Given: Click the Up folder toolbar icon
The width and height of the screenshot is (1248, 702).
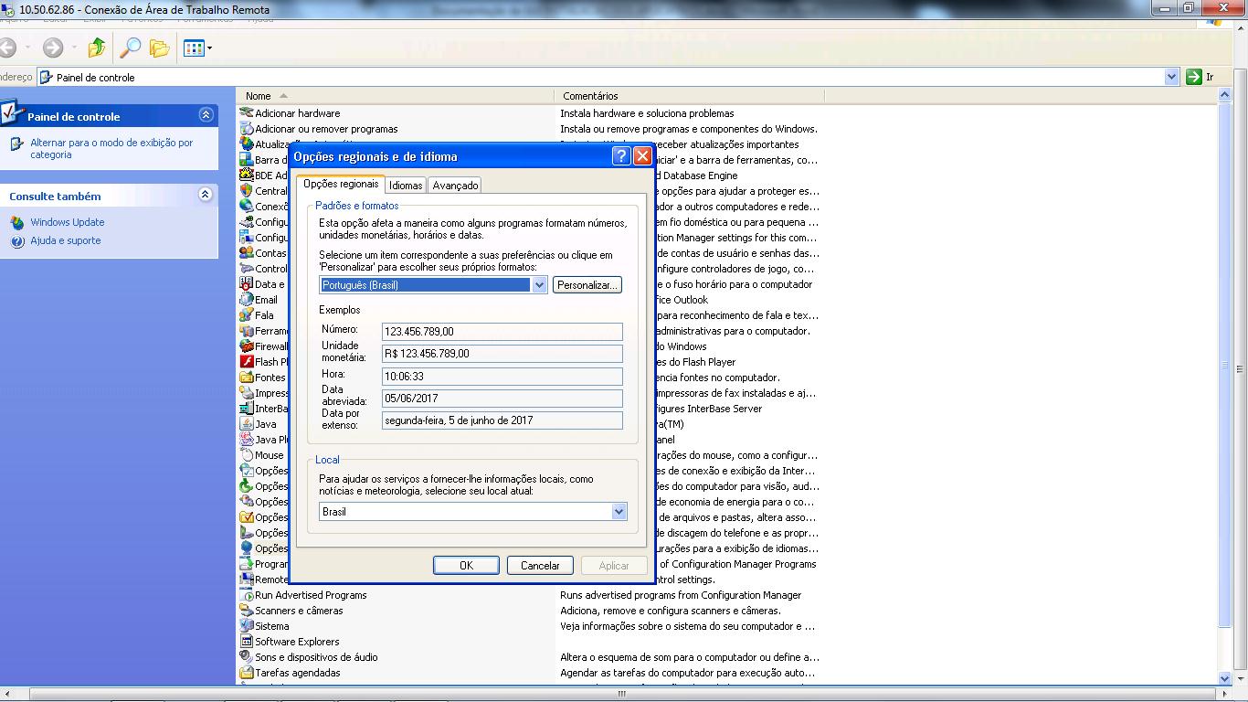Looking at the screenshot, I should point(97,48).
